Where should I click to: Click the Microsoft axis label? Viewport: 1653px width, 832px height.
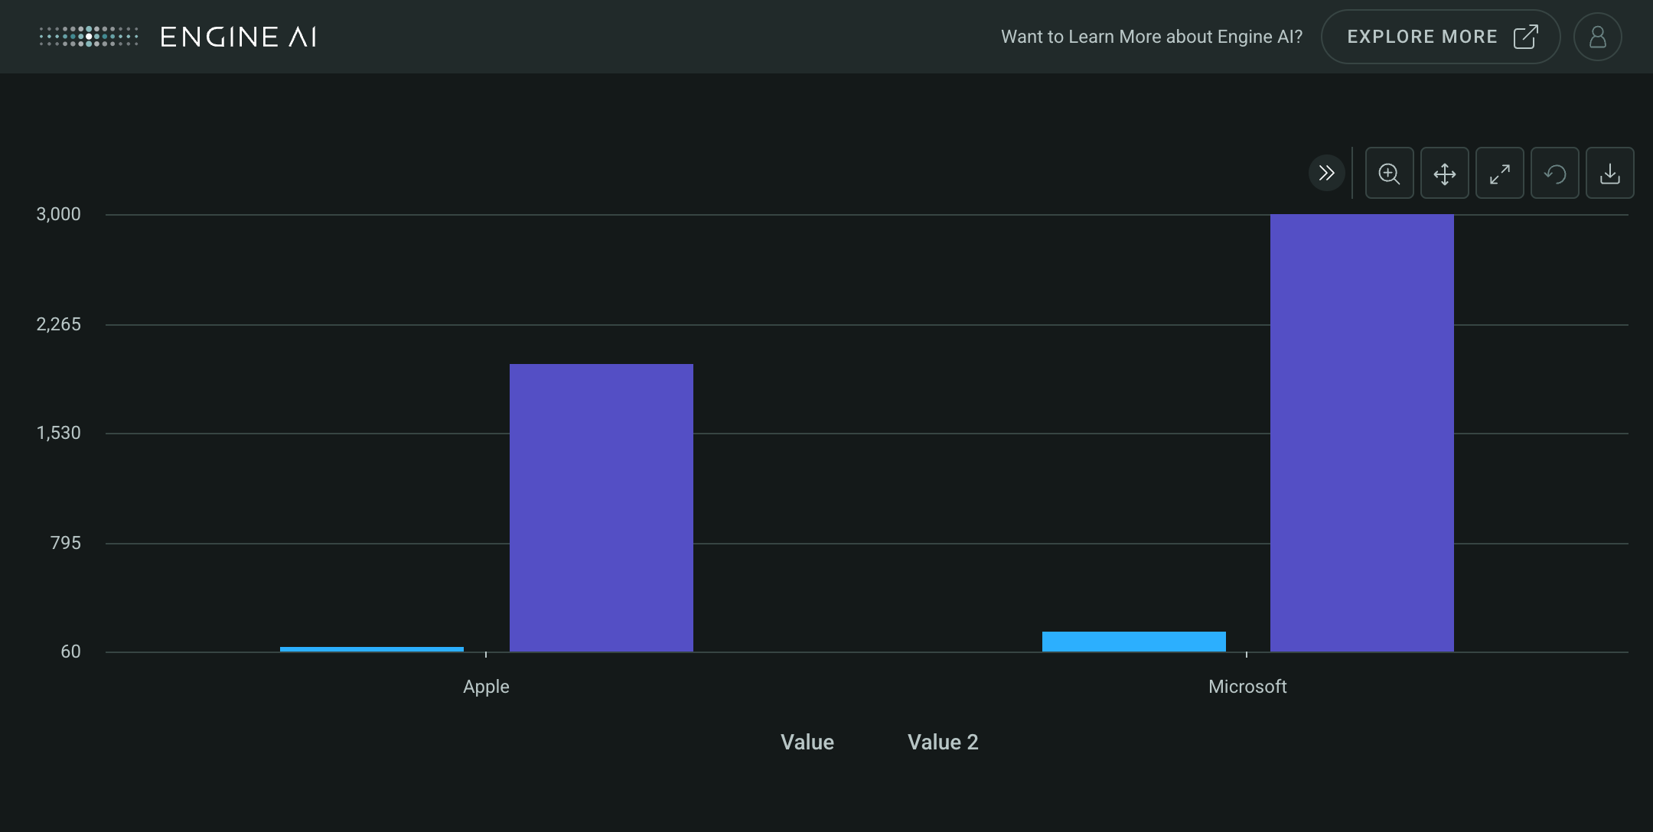(x=1247, y=687)
